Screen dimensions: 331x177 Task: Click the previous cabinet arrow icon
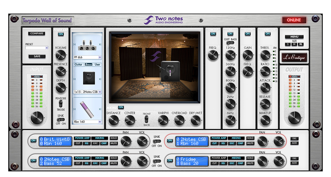coord(75,79)
